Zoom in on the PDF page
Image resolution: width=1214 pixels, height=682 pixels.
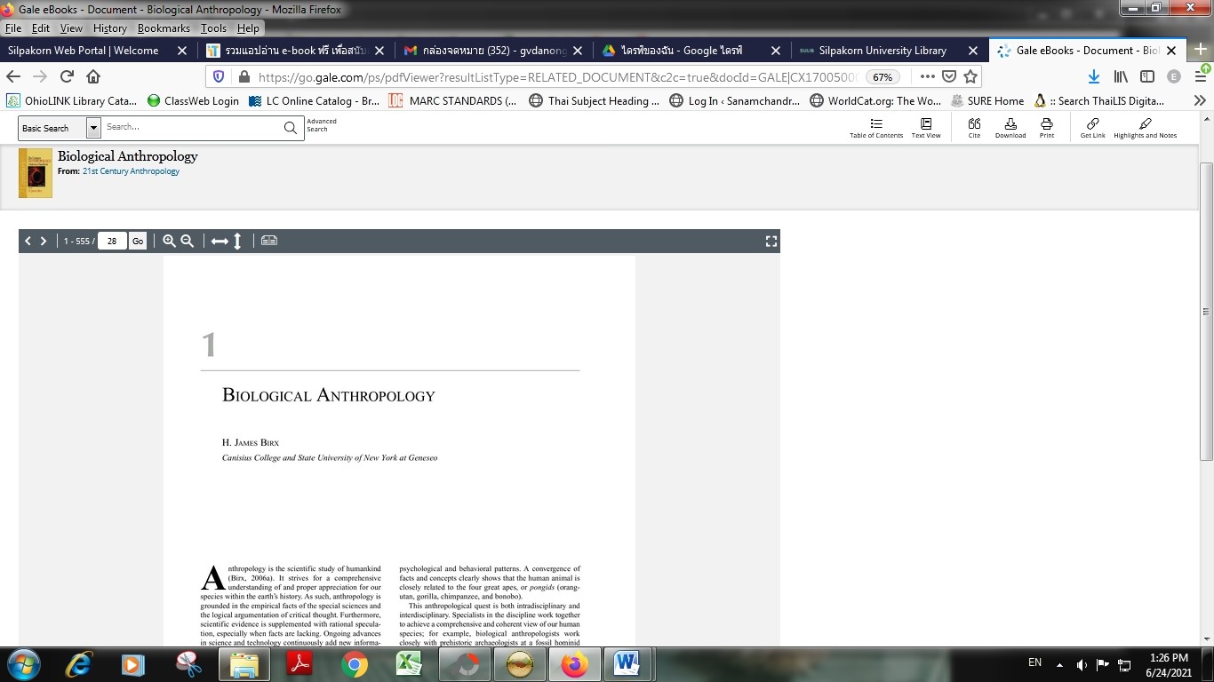[169, 241]
